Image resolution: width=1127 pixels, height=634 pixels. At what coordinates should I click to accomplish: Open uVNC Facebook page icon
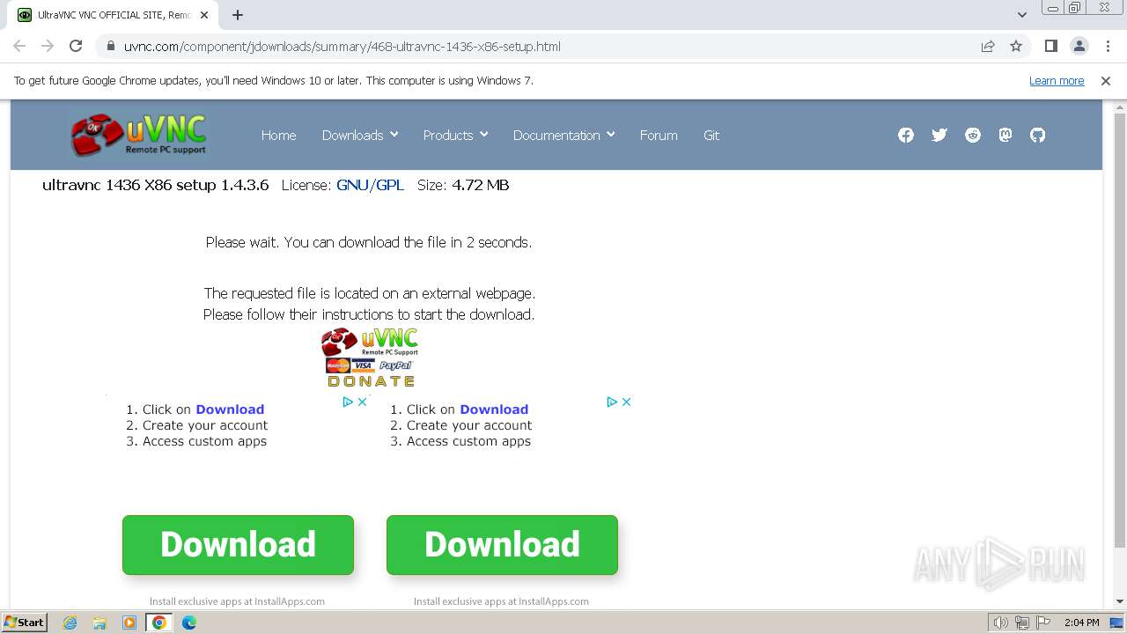click(x=906, y=135)
